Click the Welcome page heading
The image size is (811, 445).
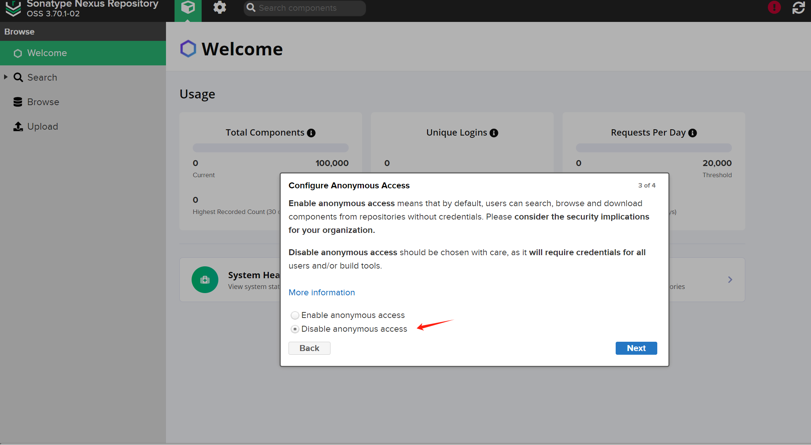point(242,49)
